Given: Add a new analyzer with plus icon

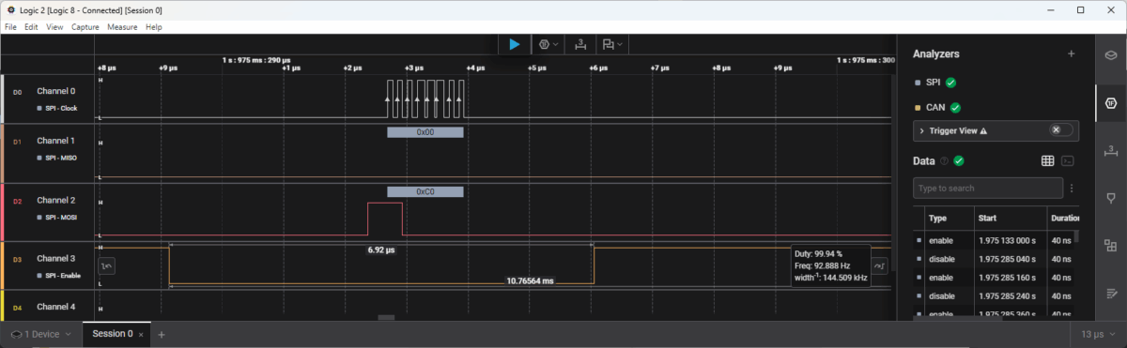Looking at the screenshot, I should click(1071, 54).
